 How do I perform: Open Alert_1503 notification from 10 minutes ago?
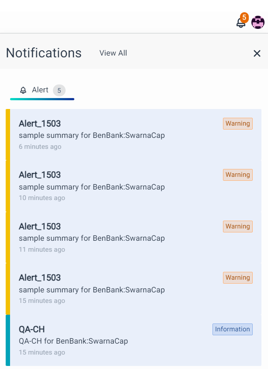[40, 175]
